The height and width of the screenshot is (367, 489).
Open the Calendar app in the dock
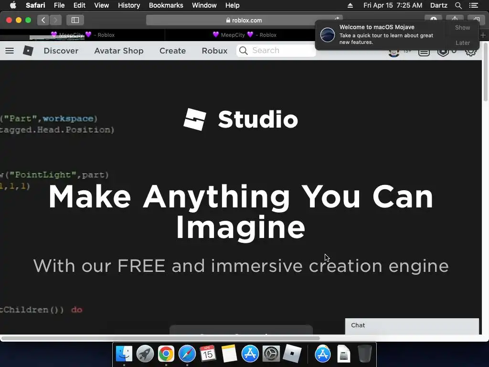pos(208,354)
